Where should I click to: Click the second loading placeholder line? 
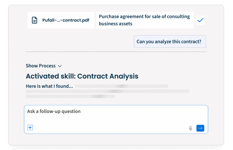(107, 91)
